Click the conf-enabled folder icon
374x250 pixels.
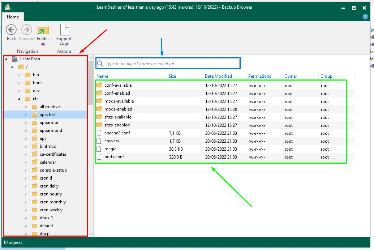(99, 93)
